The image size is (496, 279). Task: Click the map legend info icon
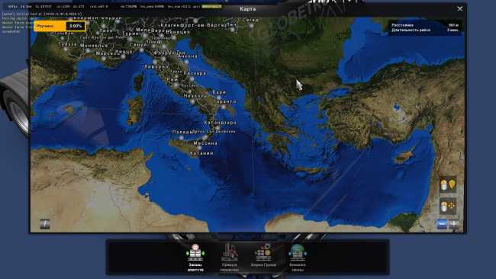click(45, 223)
